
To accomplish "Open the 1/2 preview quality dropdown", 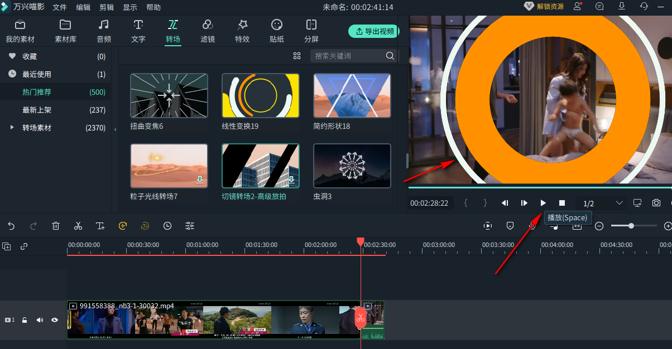I will coord(619,203).
